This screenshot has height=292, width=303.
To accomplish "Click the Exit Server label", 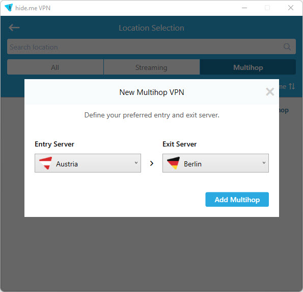I will coord(180,144).
